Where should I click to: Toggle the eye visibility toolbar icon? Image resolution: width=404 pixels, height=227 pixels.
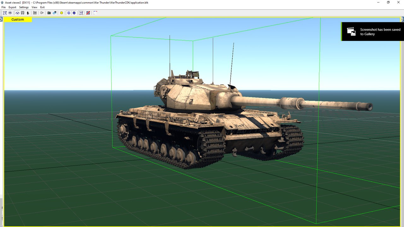(10, 13)
